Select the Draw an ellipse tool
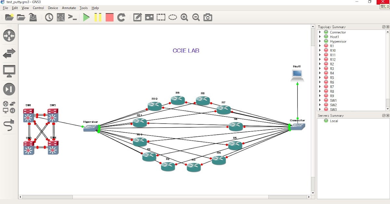This screenshot has width=390, height=204. coord(173,17)
